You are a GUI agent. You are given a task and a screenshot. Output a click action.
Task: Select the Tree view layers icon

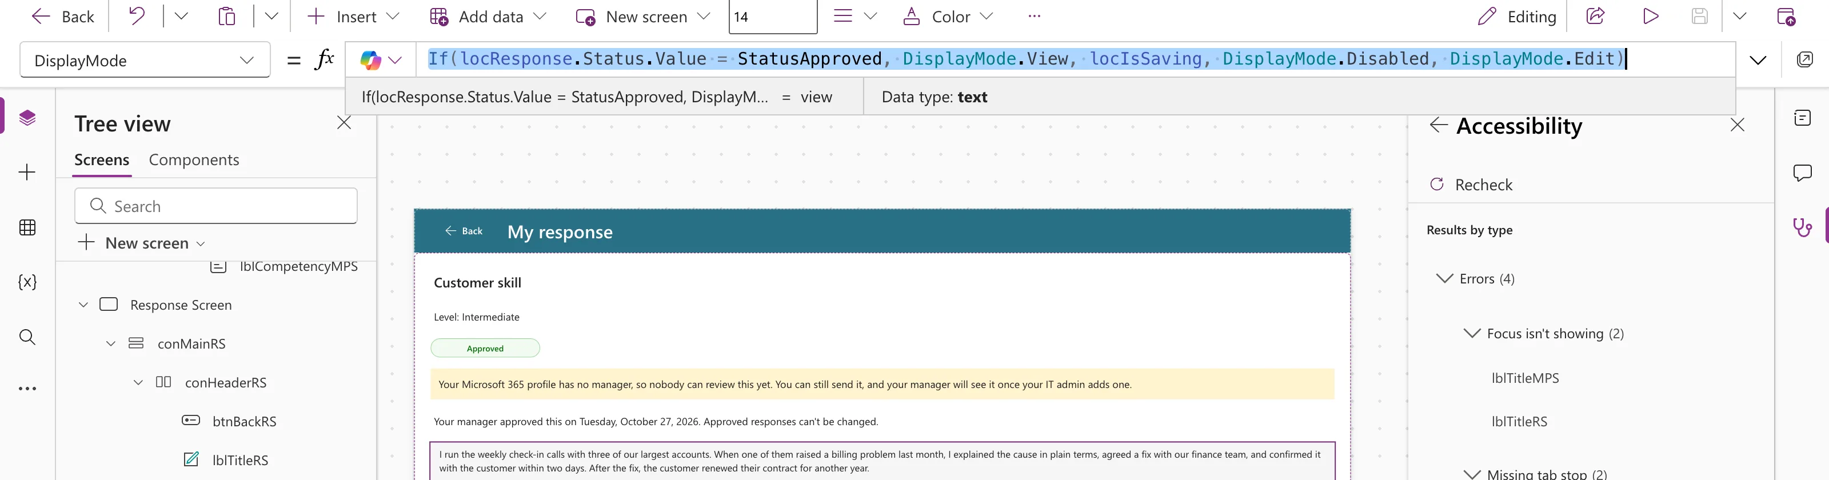pos(27,117)
